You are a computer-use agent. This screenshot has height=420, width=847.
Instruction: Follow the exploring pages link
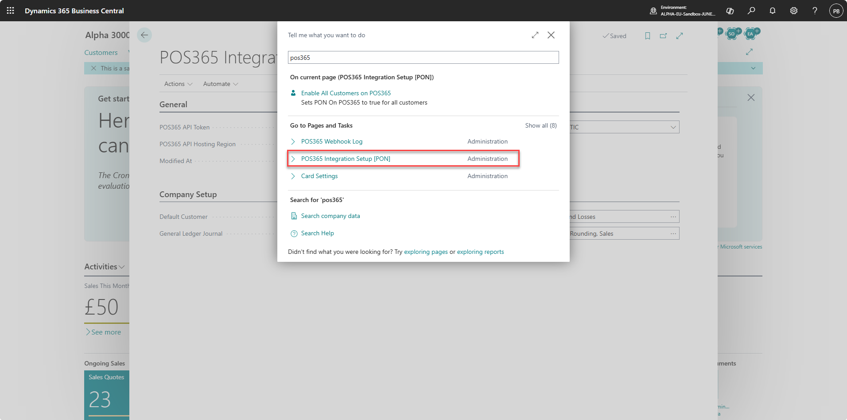pyautogui.click(x=426, y=252)
